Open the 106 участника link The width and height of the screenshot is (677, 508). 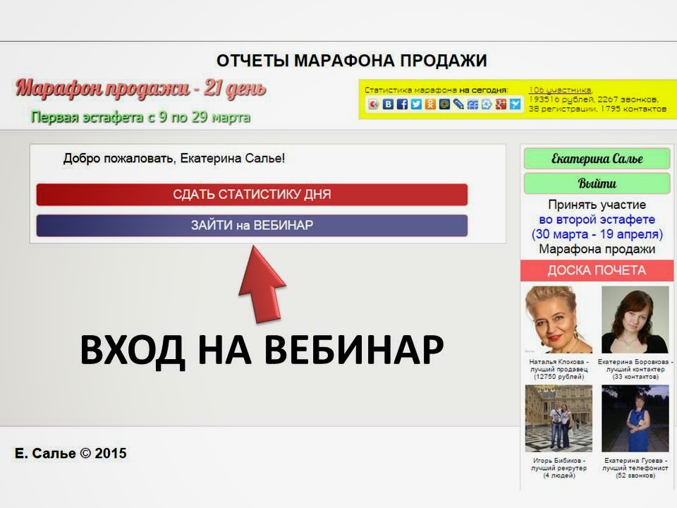click(x=561, y=90)
